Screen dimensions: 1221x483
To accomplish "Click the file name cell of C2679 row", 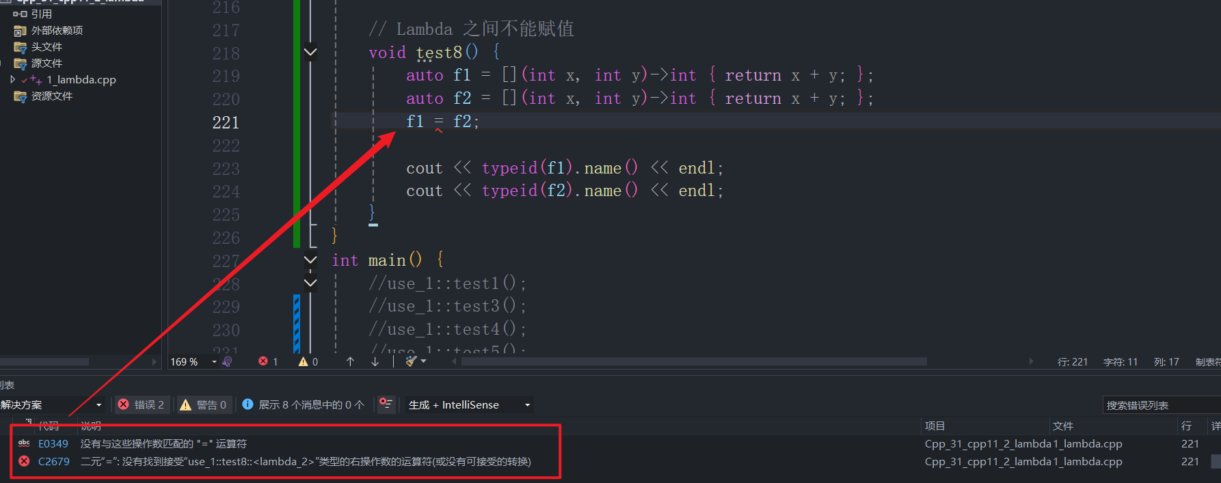I will click(x=1087, y=461).
